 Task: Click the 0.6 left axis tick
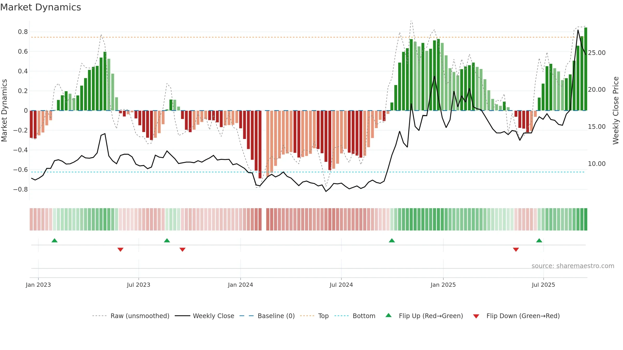[x=23, y=52]
